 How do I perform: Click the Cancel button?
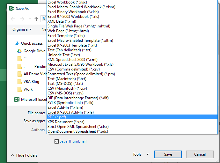coord(200,154)
